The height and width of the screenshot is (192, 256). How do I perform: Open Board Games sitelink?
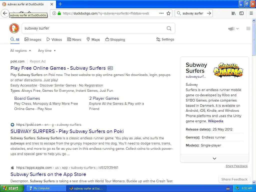pyautogui.click(x=27, y=98)
